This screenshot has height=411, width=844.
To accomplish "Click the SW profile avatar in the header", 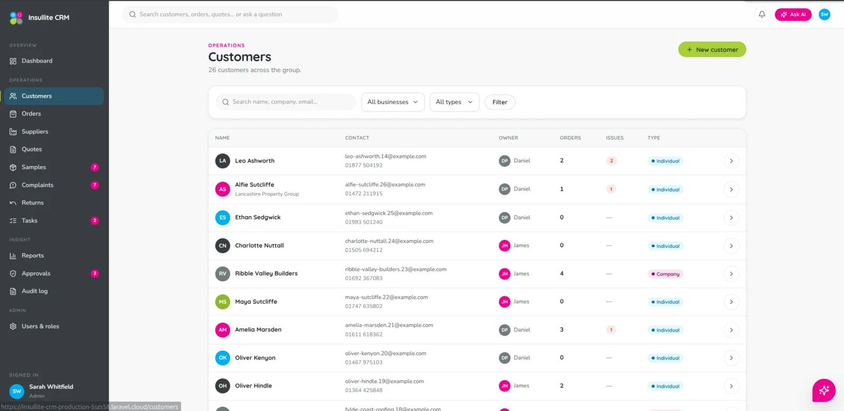I will point(824,14).
